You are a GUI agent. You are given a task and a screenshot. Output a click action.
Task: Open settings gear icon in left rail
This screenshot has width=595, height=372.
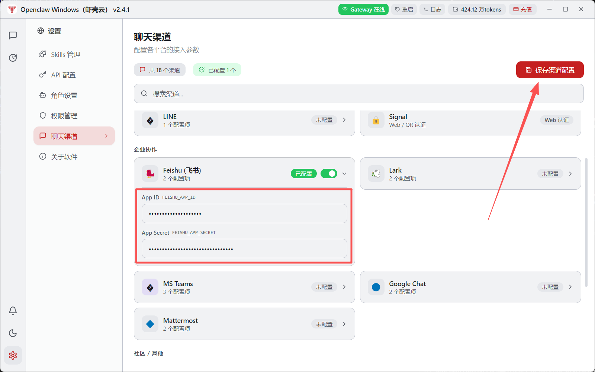pos(13,356)
